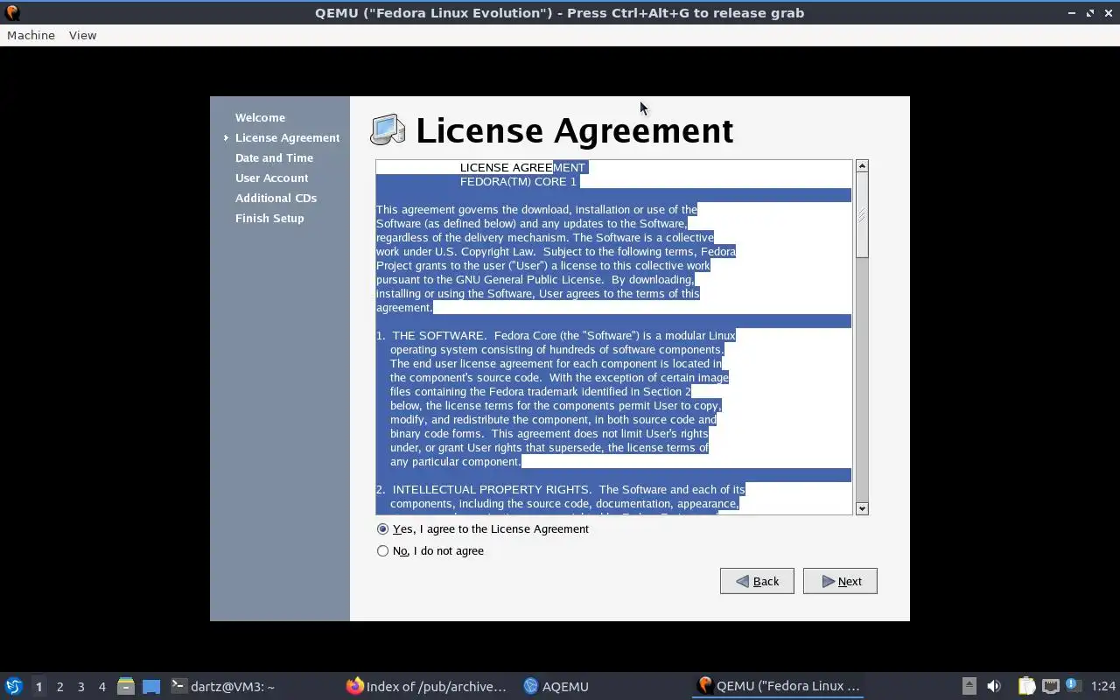Click the License Agreement step in sidebar
Image resolution: width=1120 pixels, height=700 pixels.
click(x=287, y=137)
